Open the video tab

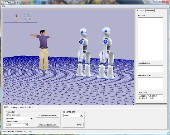(x=22, y=107)
